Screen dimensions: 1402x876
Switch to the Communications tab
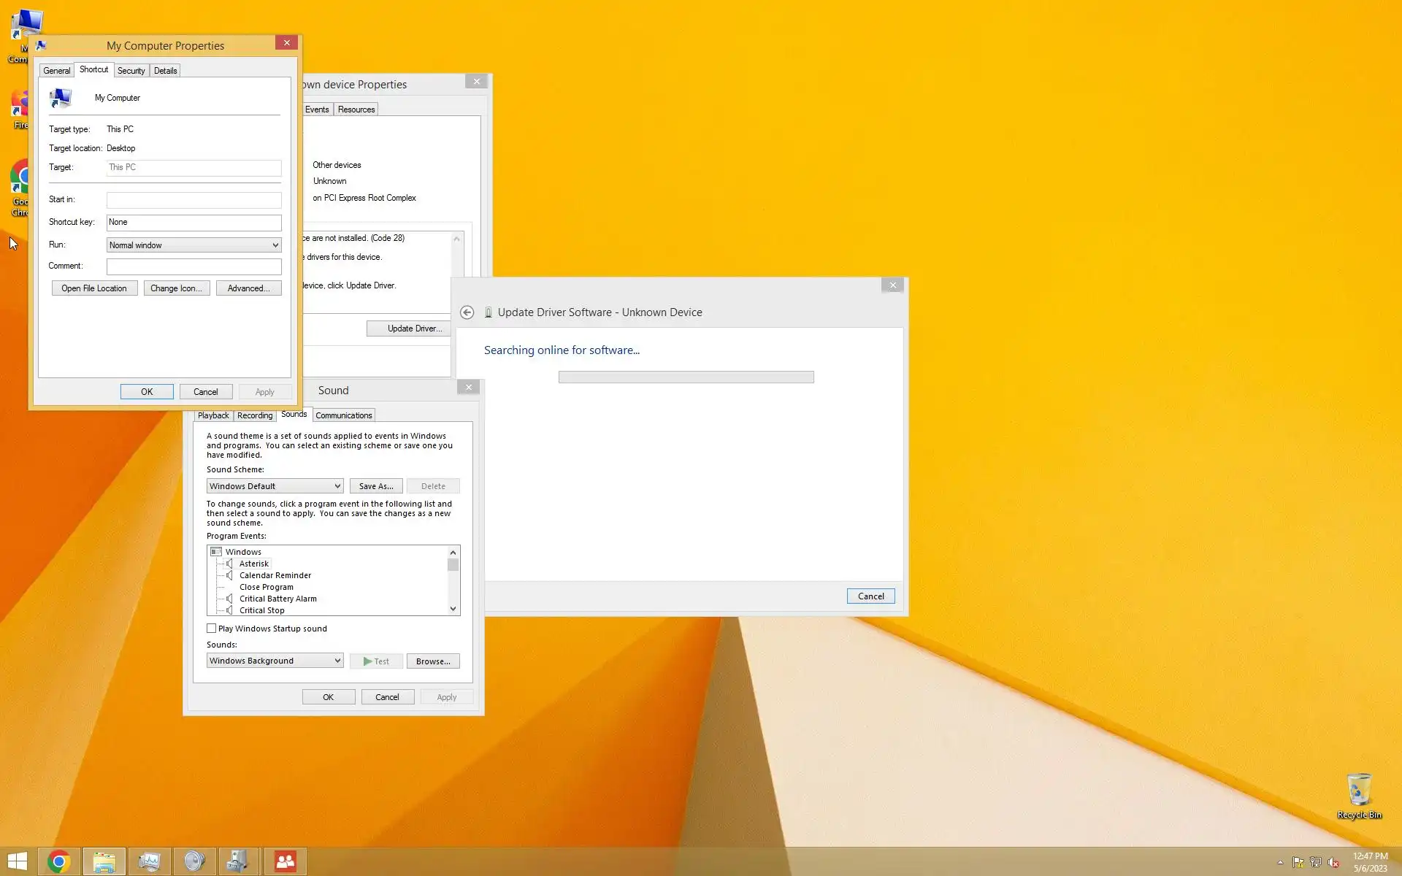pos(343,415)
